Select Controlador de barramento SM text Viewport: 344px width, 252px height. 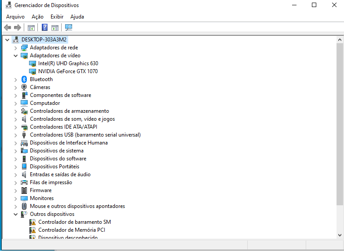75,222
